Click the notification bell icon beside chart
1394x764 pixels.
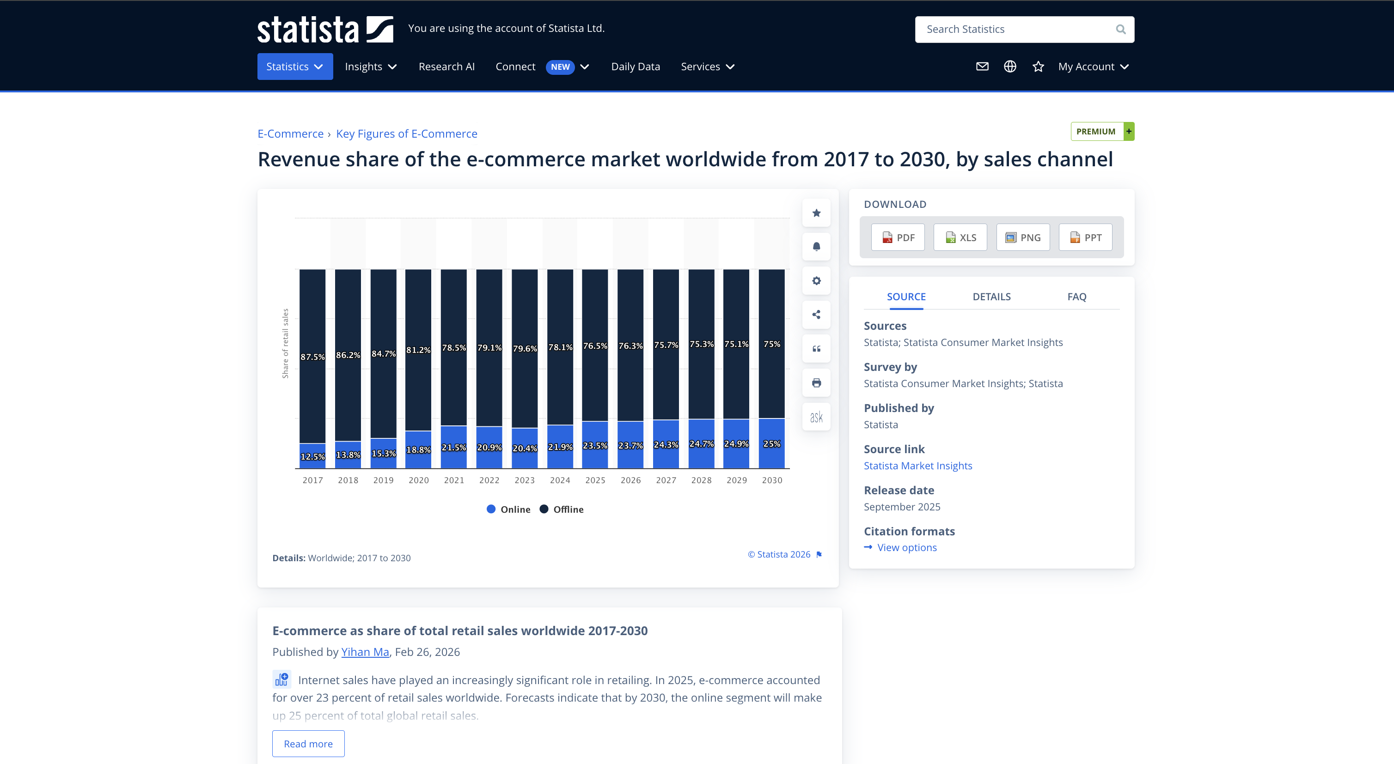click(x=816, y=247)
